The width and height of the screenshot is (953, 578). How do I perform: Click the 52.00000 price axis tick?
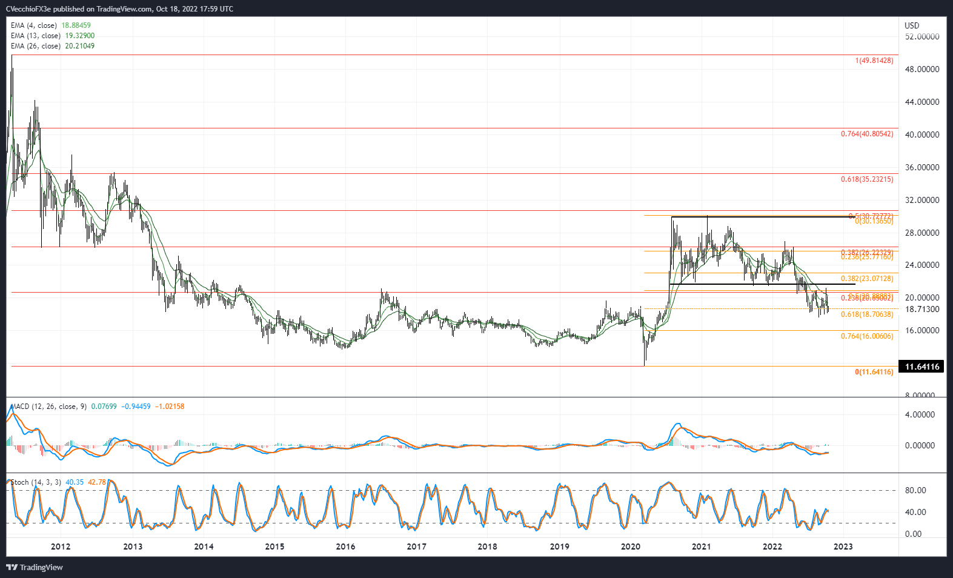click(922, 36)
